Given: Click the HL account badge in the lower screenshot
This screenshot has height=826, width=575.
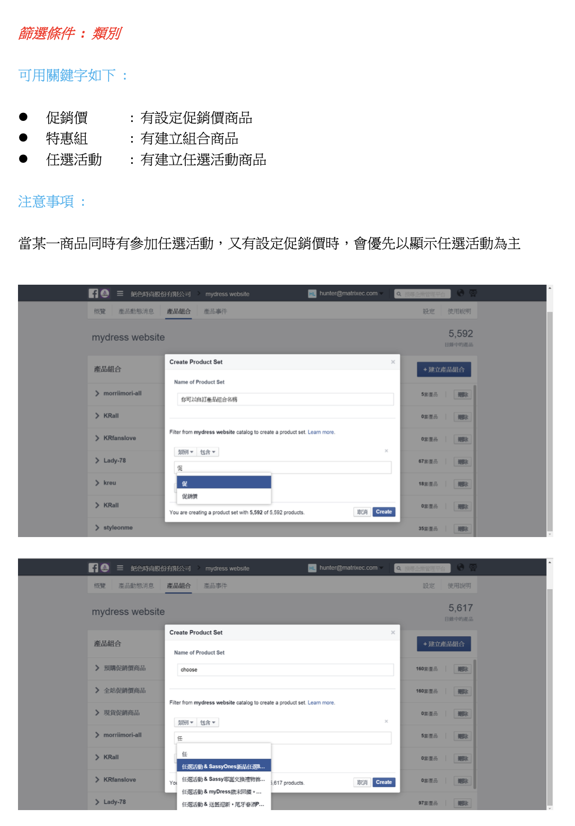Looking at the screenshot, I should tap(312, 568).
